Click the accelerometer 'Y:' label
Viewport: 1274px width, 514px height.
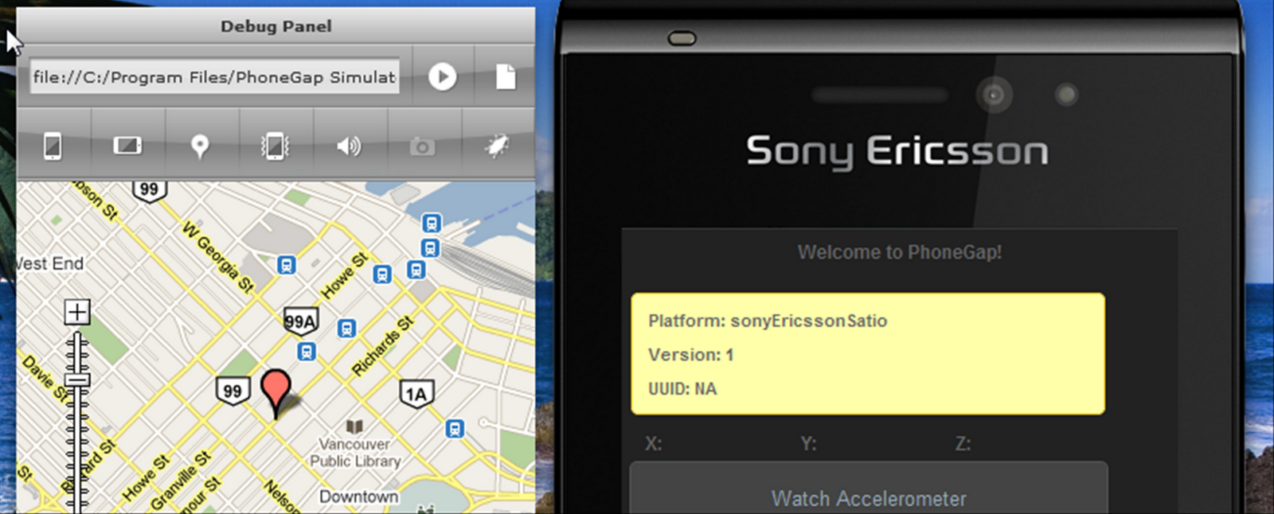click(x=808, y=444)
